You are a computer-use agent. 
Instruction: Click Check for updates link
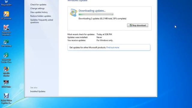click(38, 4)
